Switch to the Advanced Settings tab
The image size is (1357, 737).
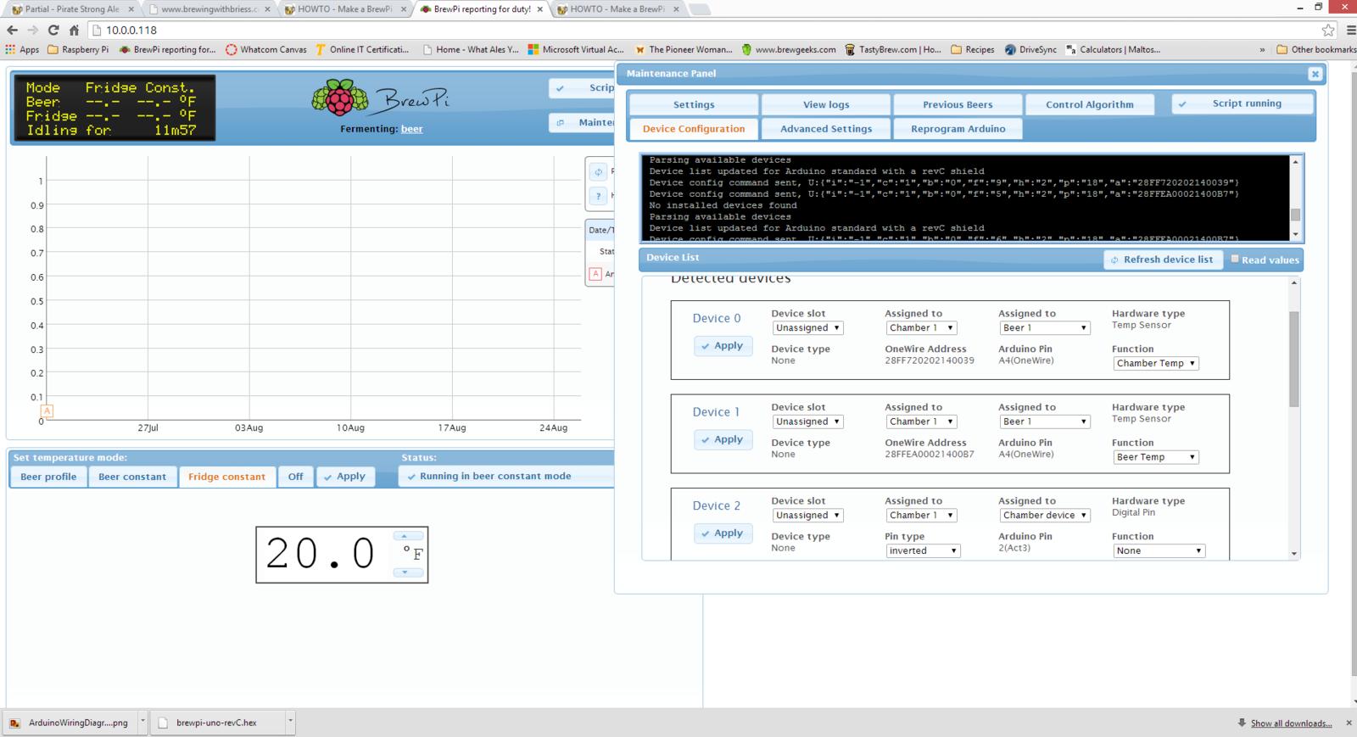click(x=826, y=129)
